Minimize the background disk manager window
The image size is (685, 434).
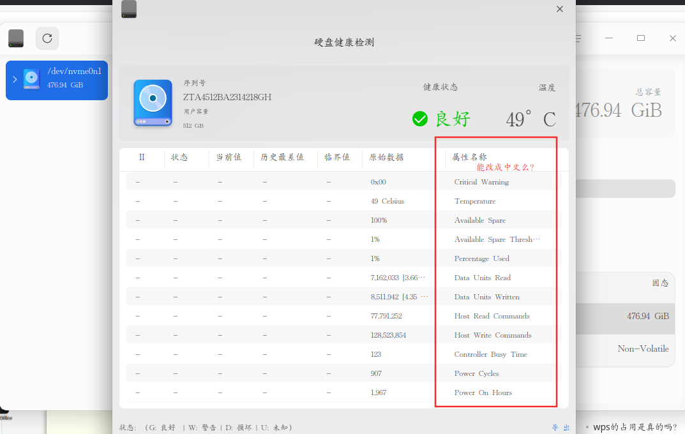tap(608, 38)
